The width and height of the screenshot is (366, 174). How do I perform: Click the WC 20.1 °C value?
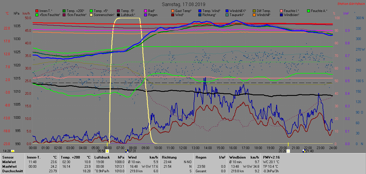coord(271,162)
